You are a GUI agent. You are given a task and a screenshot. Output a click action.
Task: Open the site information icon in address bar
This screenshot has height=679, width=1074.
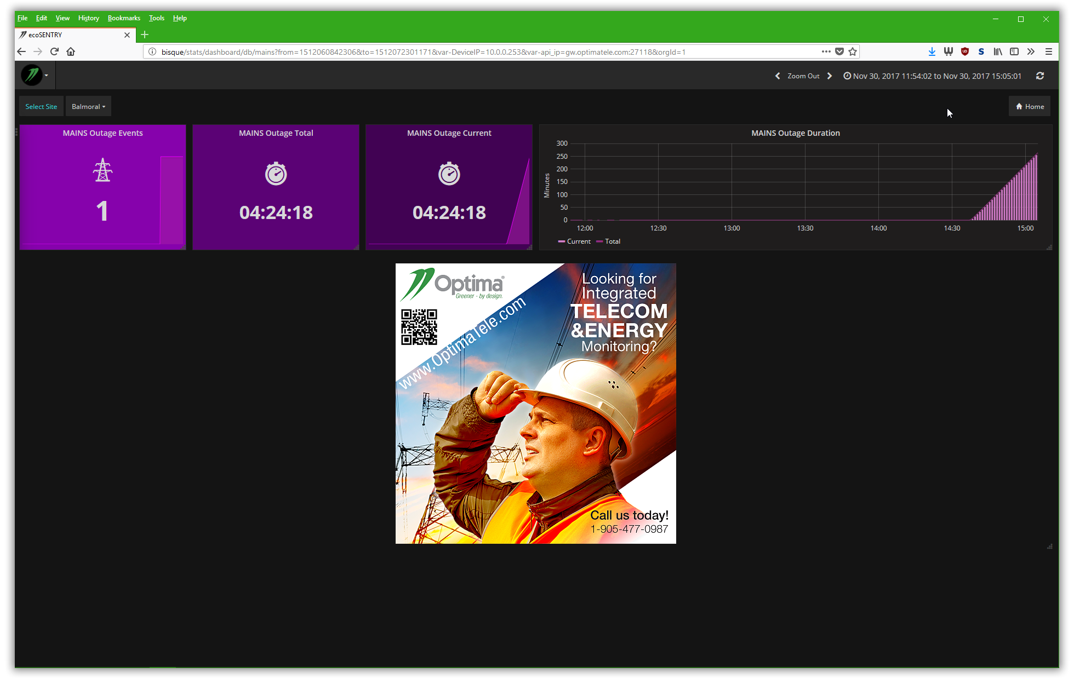point(152,51)
